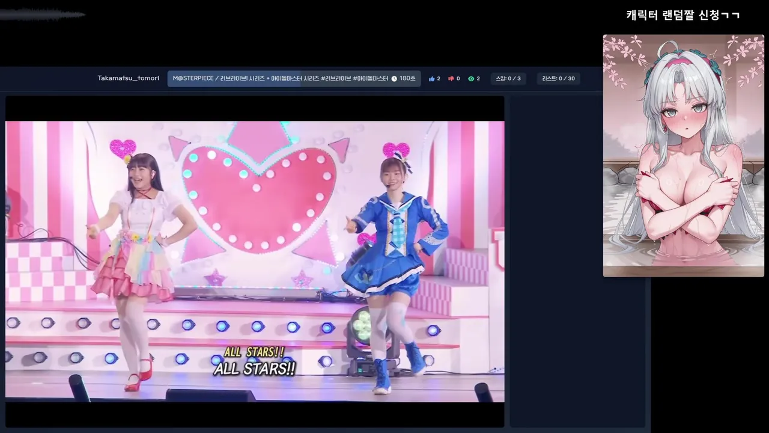769x433 pixels.
Task: Click the 리스트: 0 / 30 list counter
Action: 558,79
